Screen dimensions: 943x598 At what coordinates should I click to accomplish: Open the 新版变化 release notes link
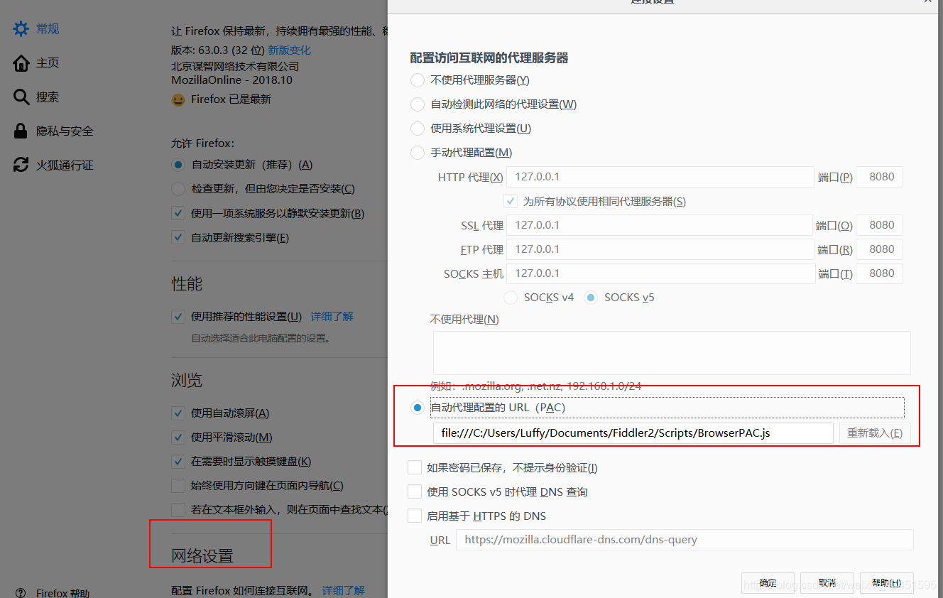coord(289,50)
